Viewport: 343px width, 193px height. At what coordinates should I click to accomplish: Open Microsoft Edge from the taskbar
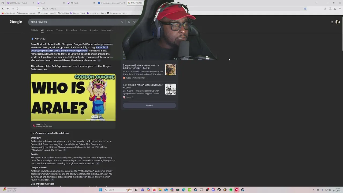click(184, 190)
